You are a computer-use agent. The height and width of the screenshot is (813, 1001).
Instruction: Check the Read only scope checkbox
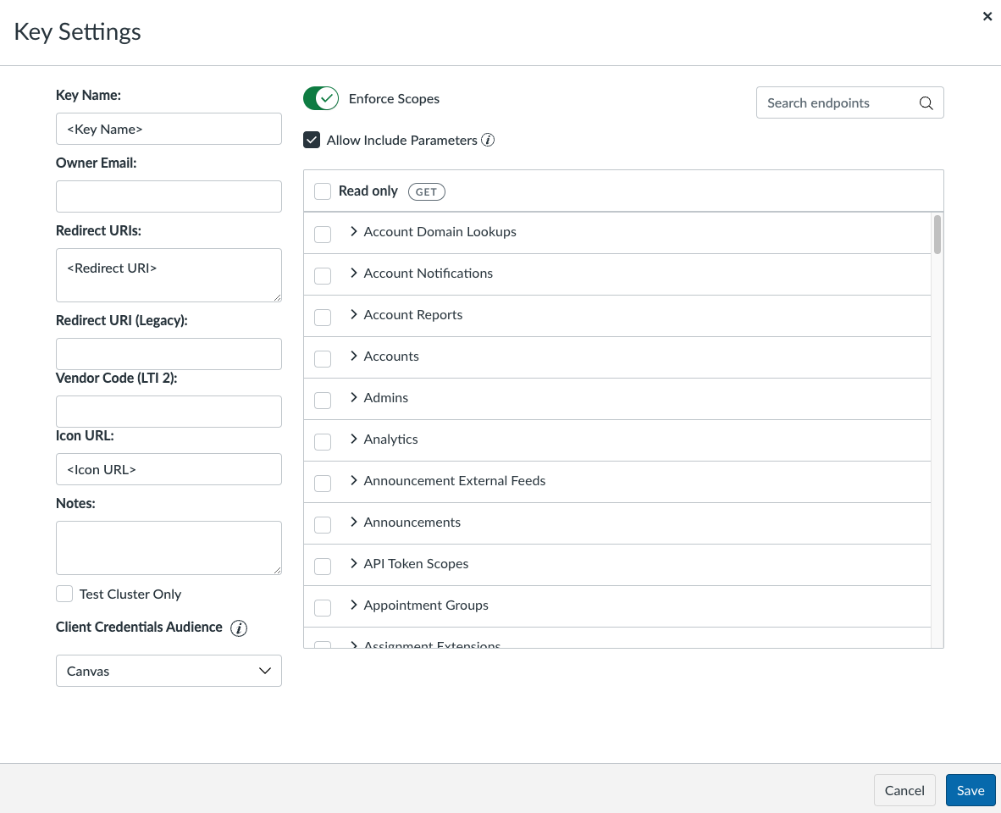(x=323, y=191)
